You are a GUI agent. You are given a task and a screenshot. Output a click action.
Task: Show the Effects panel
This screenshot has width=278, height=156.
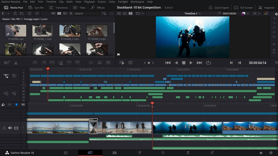(98, 8)
